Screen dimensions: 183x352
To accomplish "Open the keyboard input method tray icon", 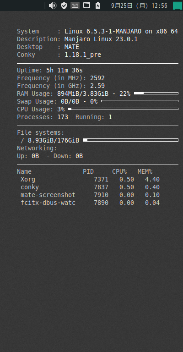I will pos(75,5).
